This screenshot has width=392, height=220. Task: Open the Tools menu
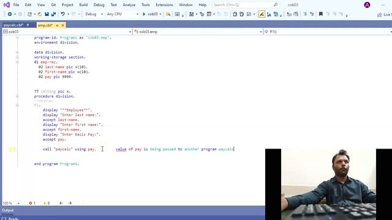point(145,5)
